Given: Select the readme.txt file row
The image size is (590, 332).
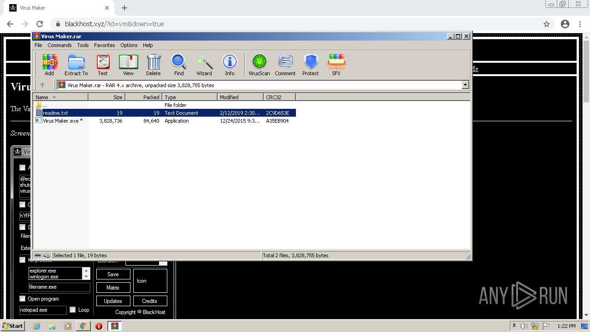Looking at the screenshot, I should click(165, 113).
